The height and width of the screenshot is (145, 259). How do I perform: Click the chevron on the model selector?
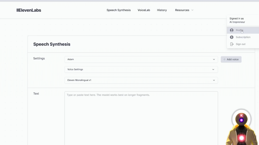click(214, 80)
